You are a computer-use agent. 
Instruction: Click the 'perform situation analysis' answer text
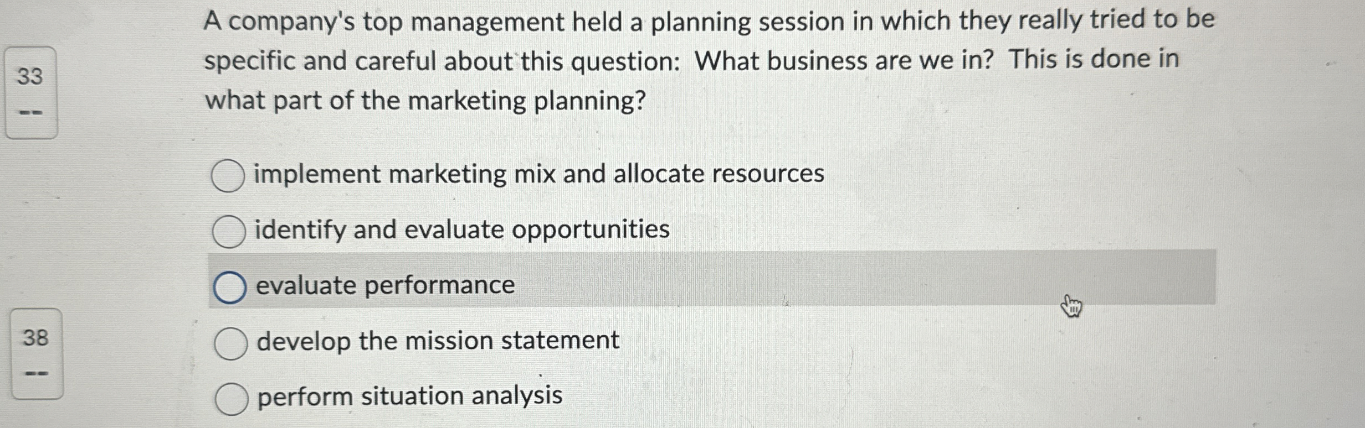pos(410,397)
